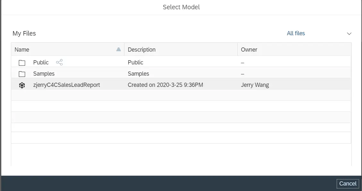Viewport: 362px width, 191px height.
Task: Open the Public folder name
Action: 41,62
